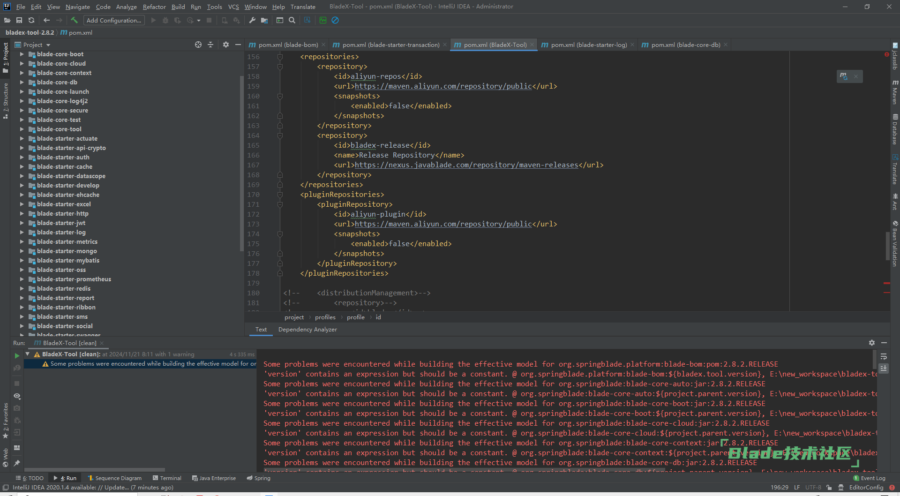
Task: Open the VCS menu
Action: click(x=233, y=7)
